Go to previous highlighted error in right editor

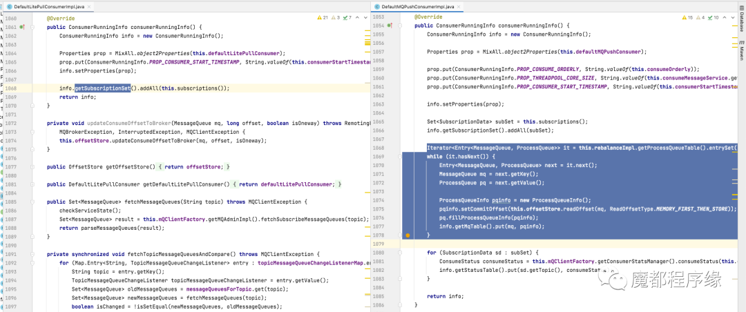coord(724,18)
